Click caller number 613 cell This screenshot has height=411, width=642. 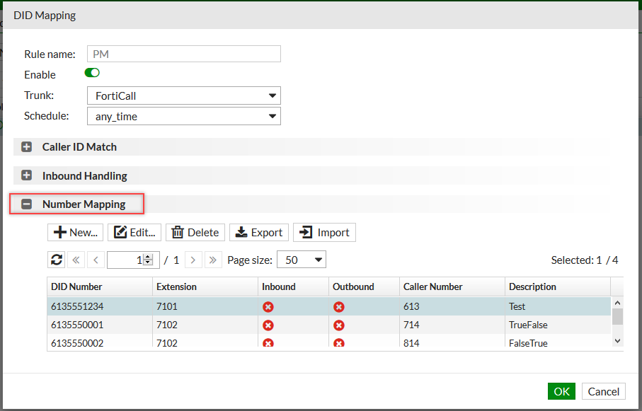pyautogui.click(x=452, y=306)
